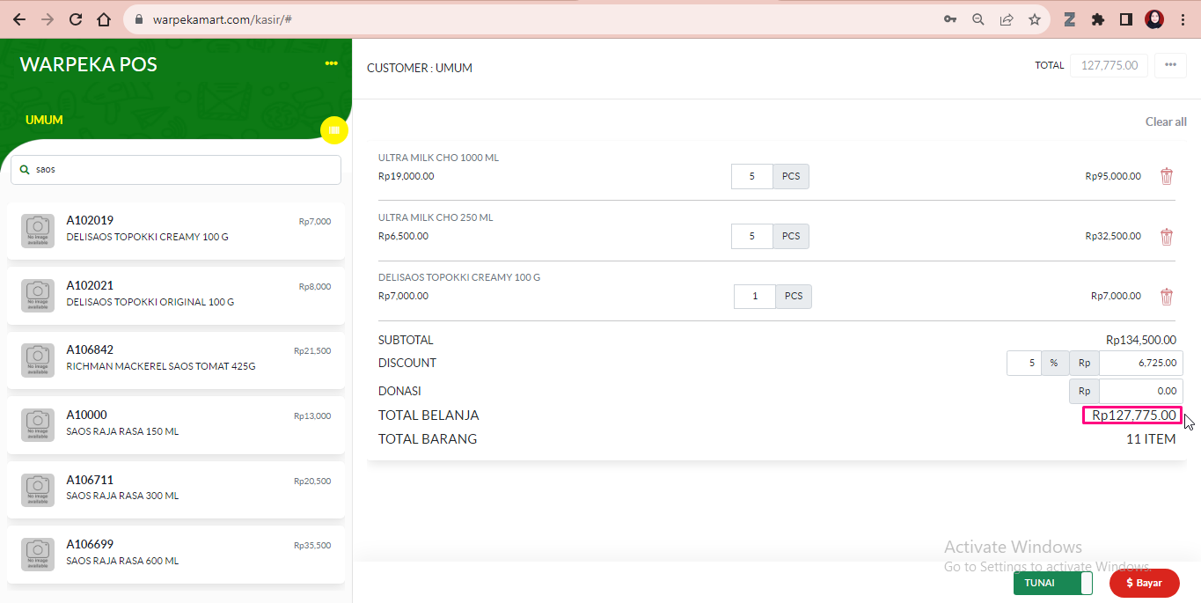
Task: Click the Rp127,775.00 total belanja value
Action: click(1133, 415)
